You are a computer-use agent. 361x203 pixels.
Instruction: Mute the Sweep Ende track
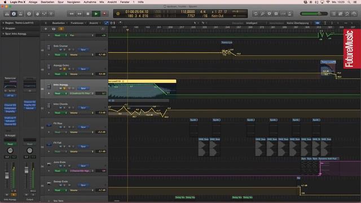pos(61,185)
